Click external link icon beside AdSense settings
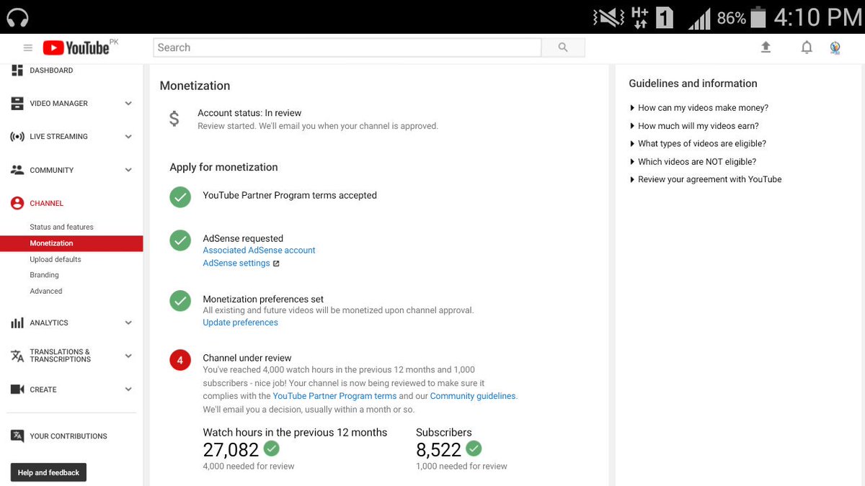The width and height of the screenshot is (865, 486). [x=276, y=264]
